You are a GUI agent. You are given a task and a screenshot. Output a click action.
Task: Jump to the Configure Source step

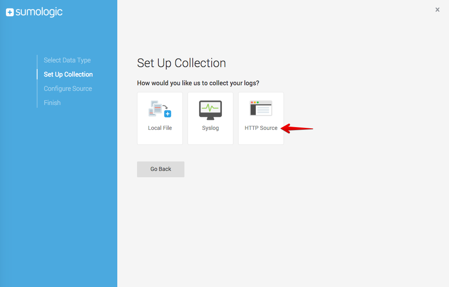(68, 88)
